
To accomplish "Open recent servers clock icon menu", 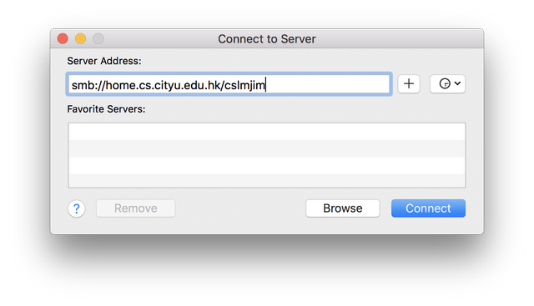I will click(x=445, y=83).
